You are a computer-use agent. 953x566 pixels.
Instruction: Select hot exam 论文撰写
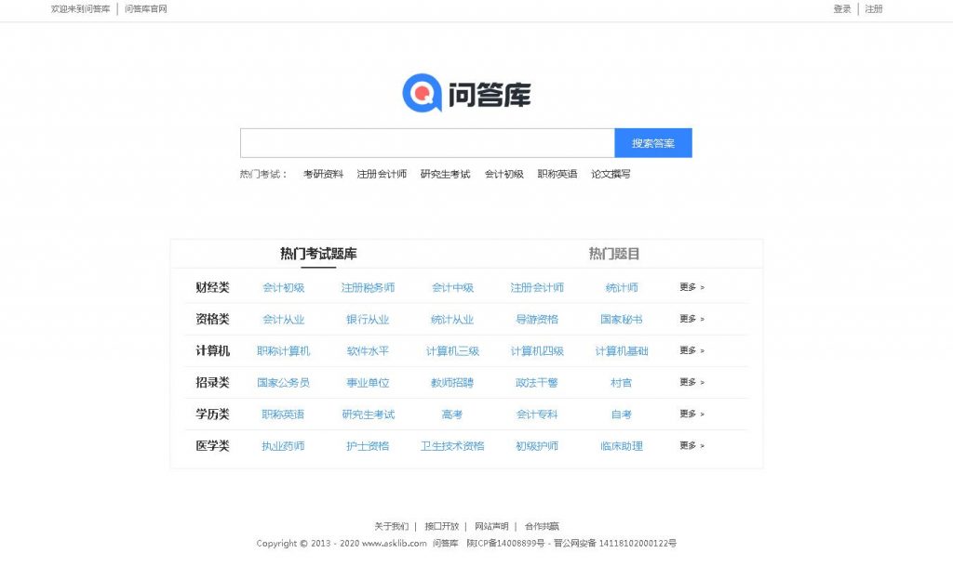[611, 174]
